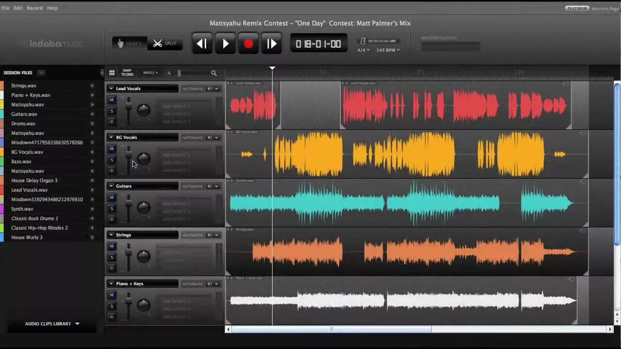621x349 pixels.
Task: Expand the Lead Vocals track name dropdown
Action: point(111,89)
